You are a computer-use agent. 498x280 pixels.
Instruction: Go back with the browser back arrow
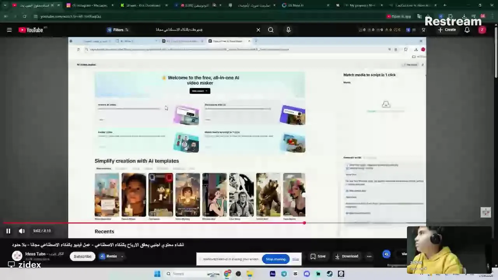pyautogui.click(x=6, y=16)
